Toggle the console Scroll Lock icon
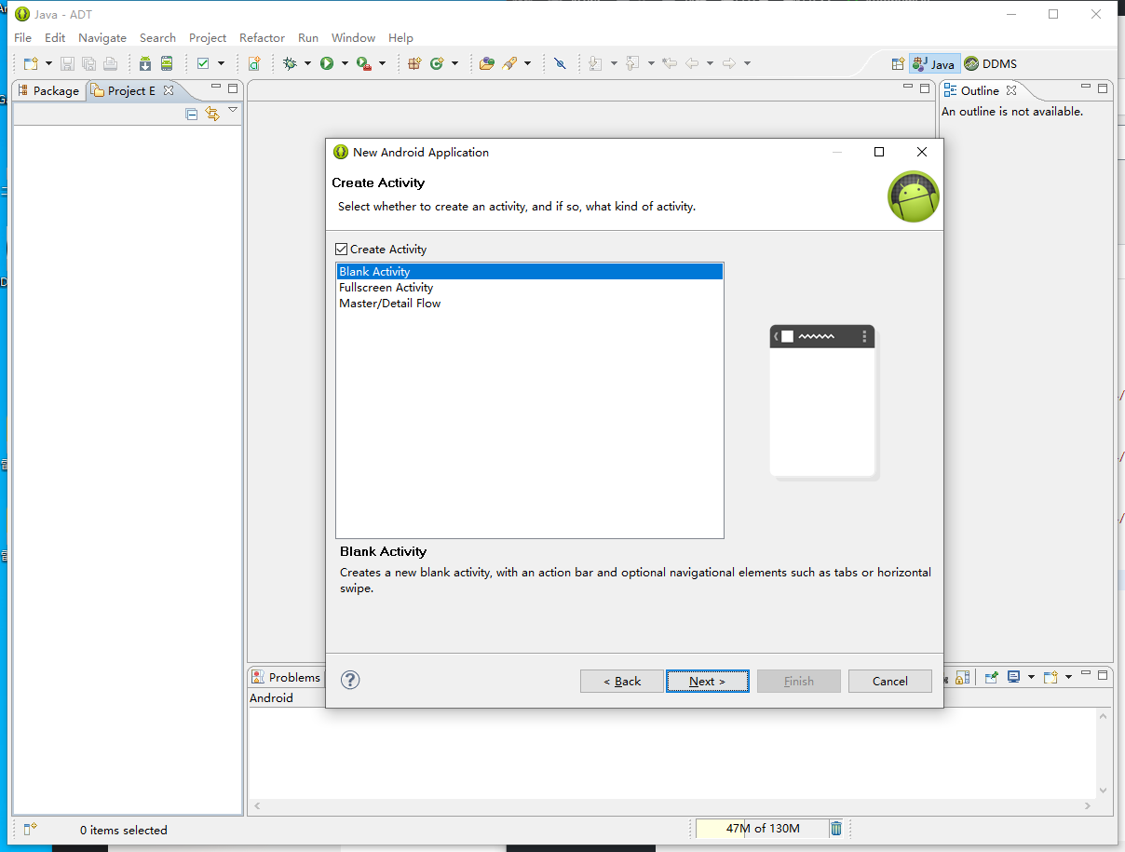1125x852 pixels. [x=963, y=677]
